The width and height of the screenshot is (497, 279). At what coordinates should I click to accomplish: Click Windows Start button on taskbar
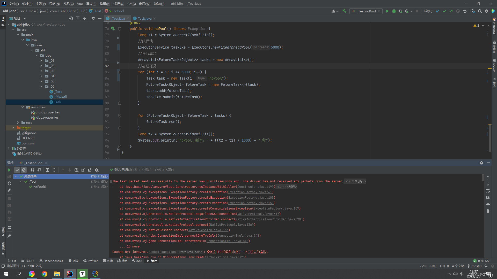pos(6,274)
